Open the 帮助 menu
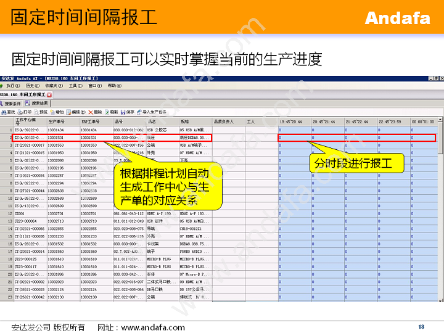 pyautogui.click(x=114, y=86)
